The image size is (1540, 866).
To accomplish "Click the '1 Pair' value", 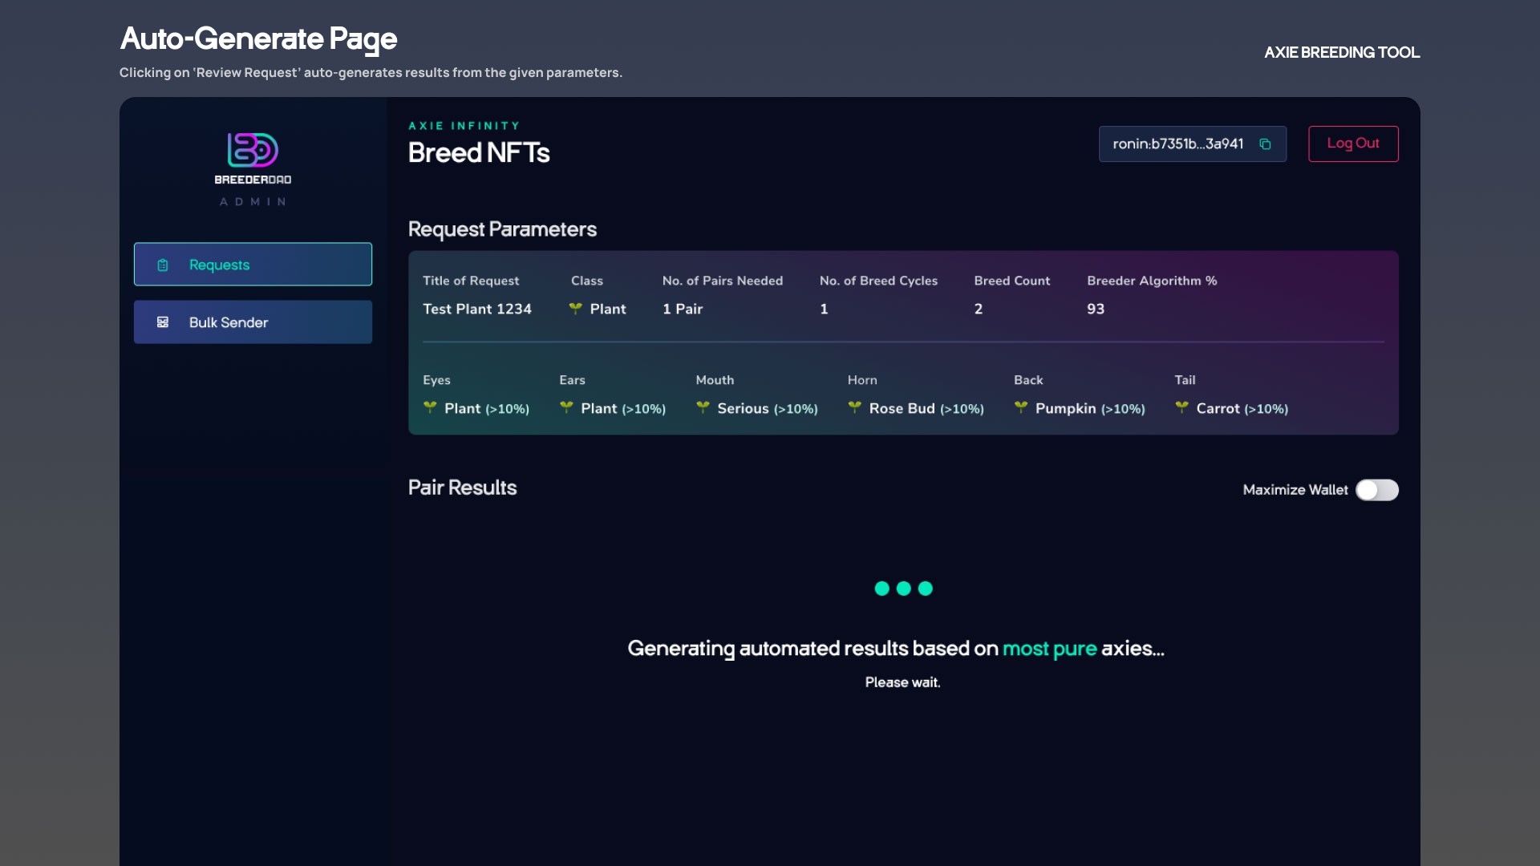I will point(683,309).
